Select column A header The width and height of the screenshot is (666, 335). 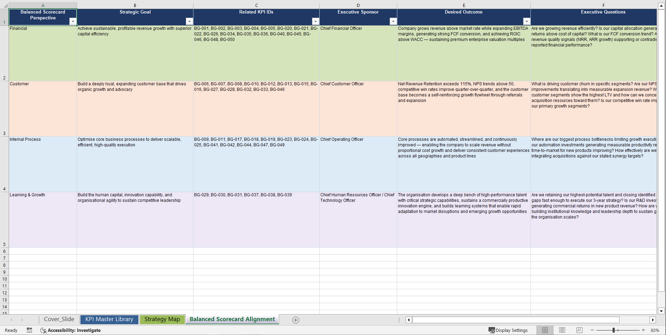(x=43, y=5)
